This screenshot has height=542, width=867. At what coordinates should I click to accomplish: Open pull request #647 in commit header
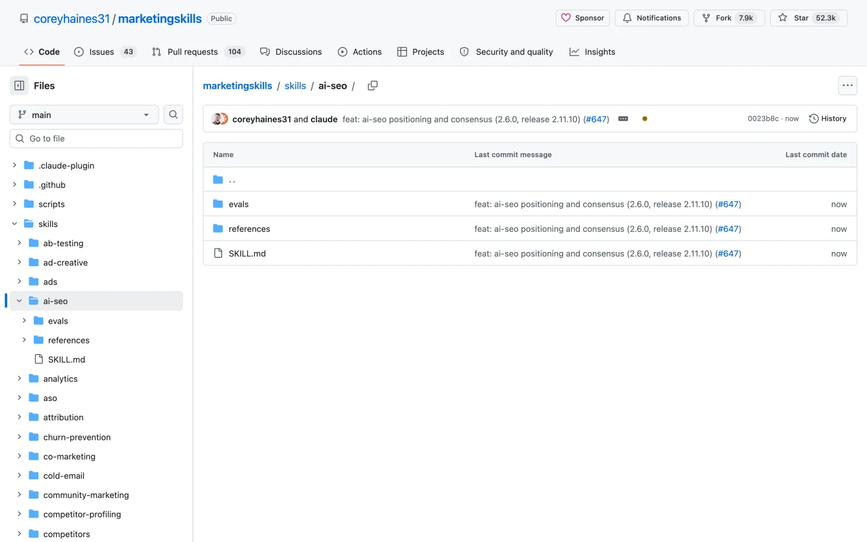click(596, 119)
